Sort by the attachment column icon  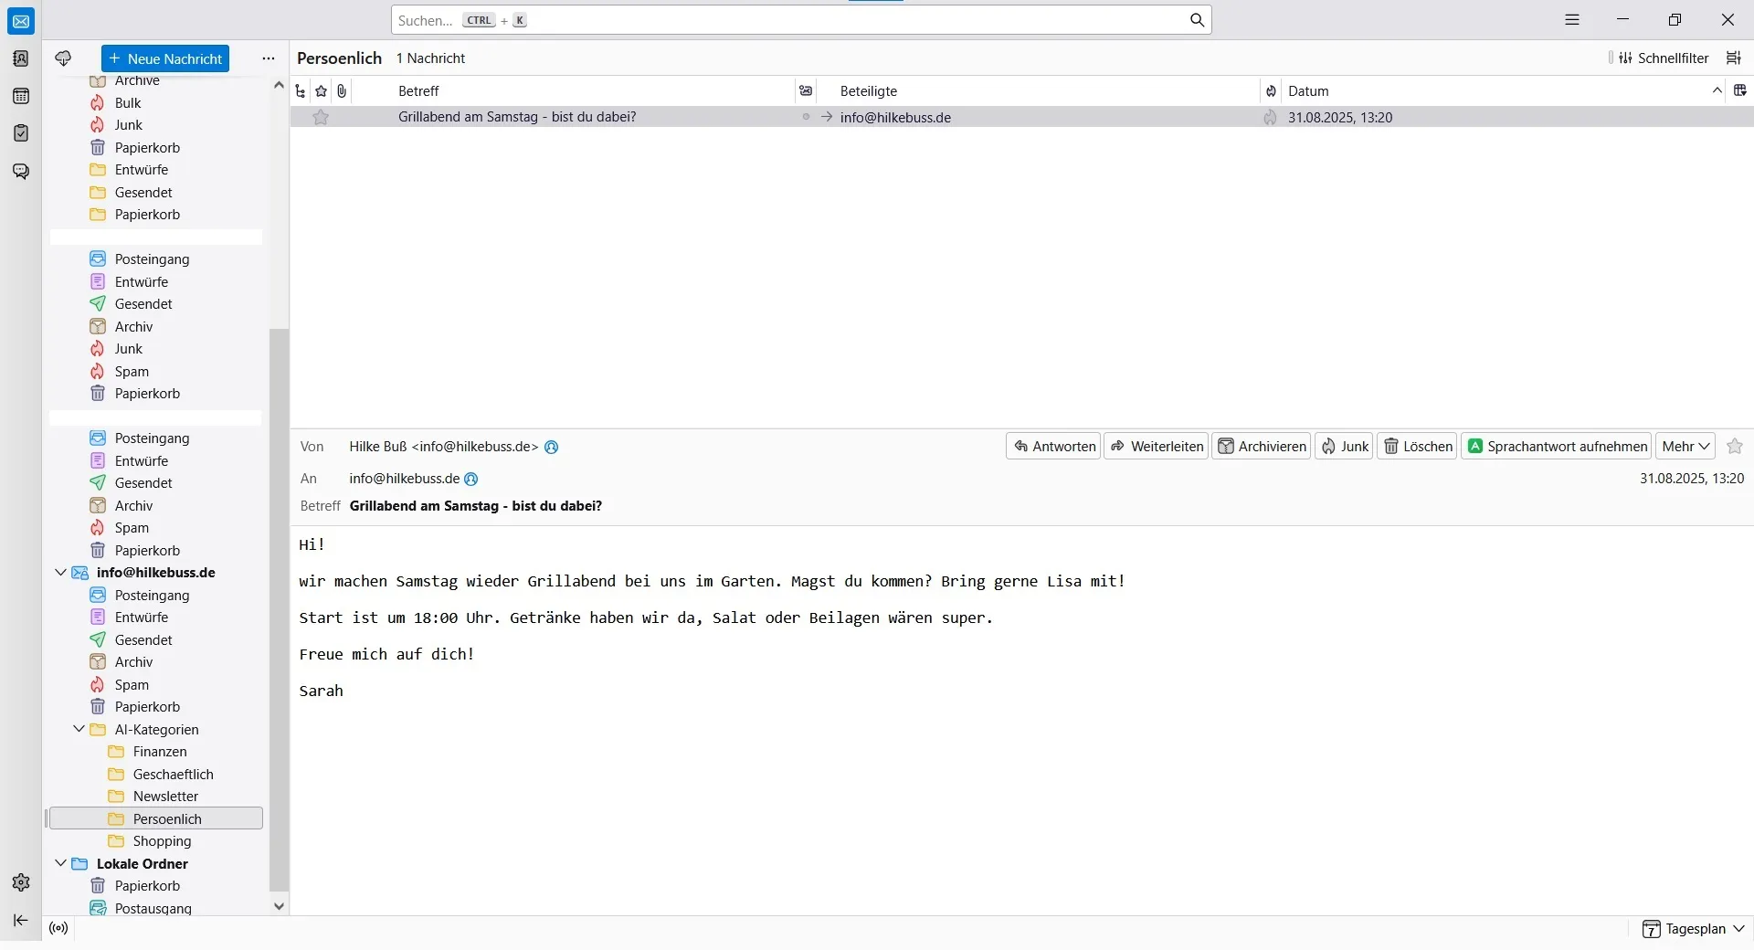point(342,91)
